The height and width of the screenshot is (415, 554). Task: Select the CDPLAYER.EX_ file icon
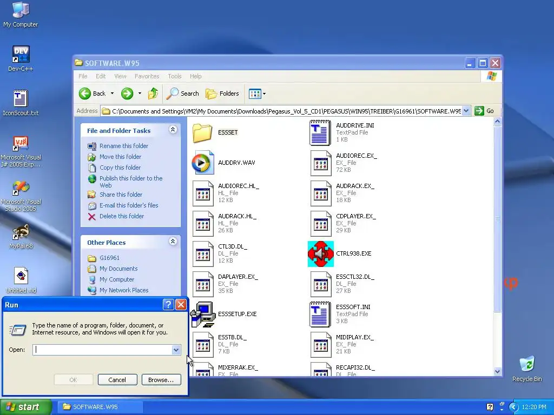(321, 224)
